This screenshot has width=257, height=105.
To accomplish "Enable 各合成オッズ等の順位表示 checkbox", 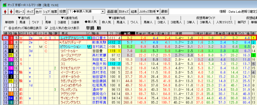I will [x=6, y=28].
